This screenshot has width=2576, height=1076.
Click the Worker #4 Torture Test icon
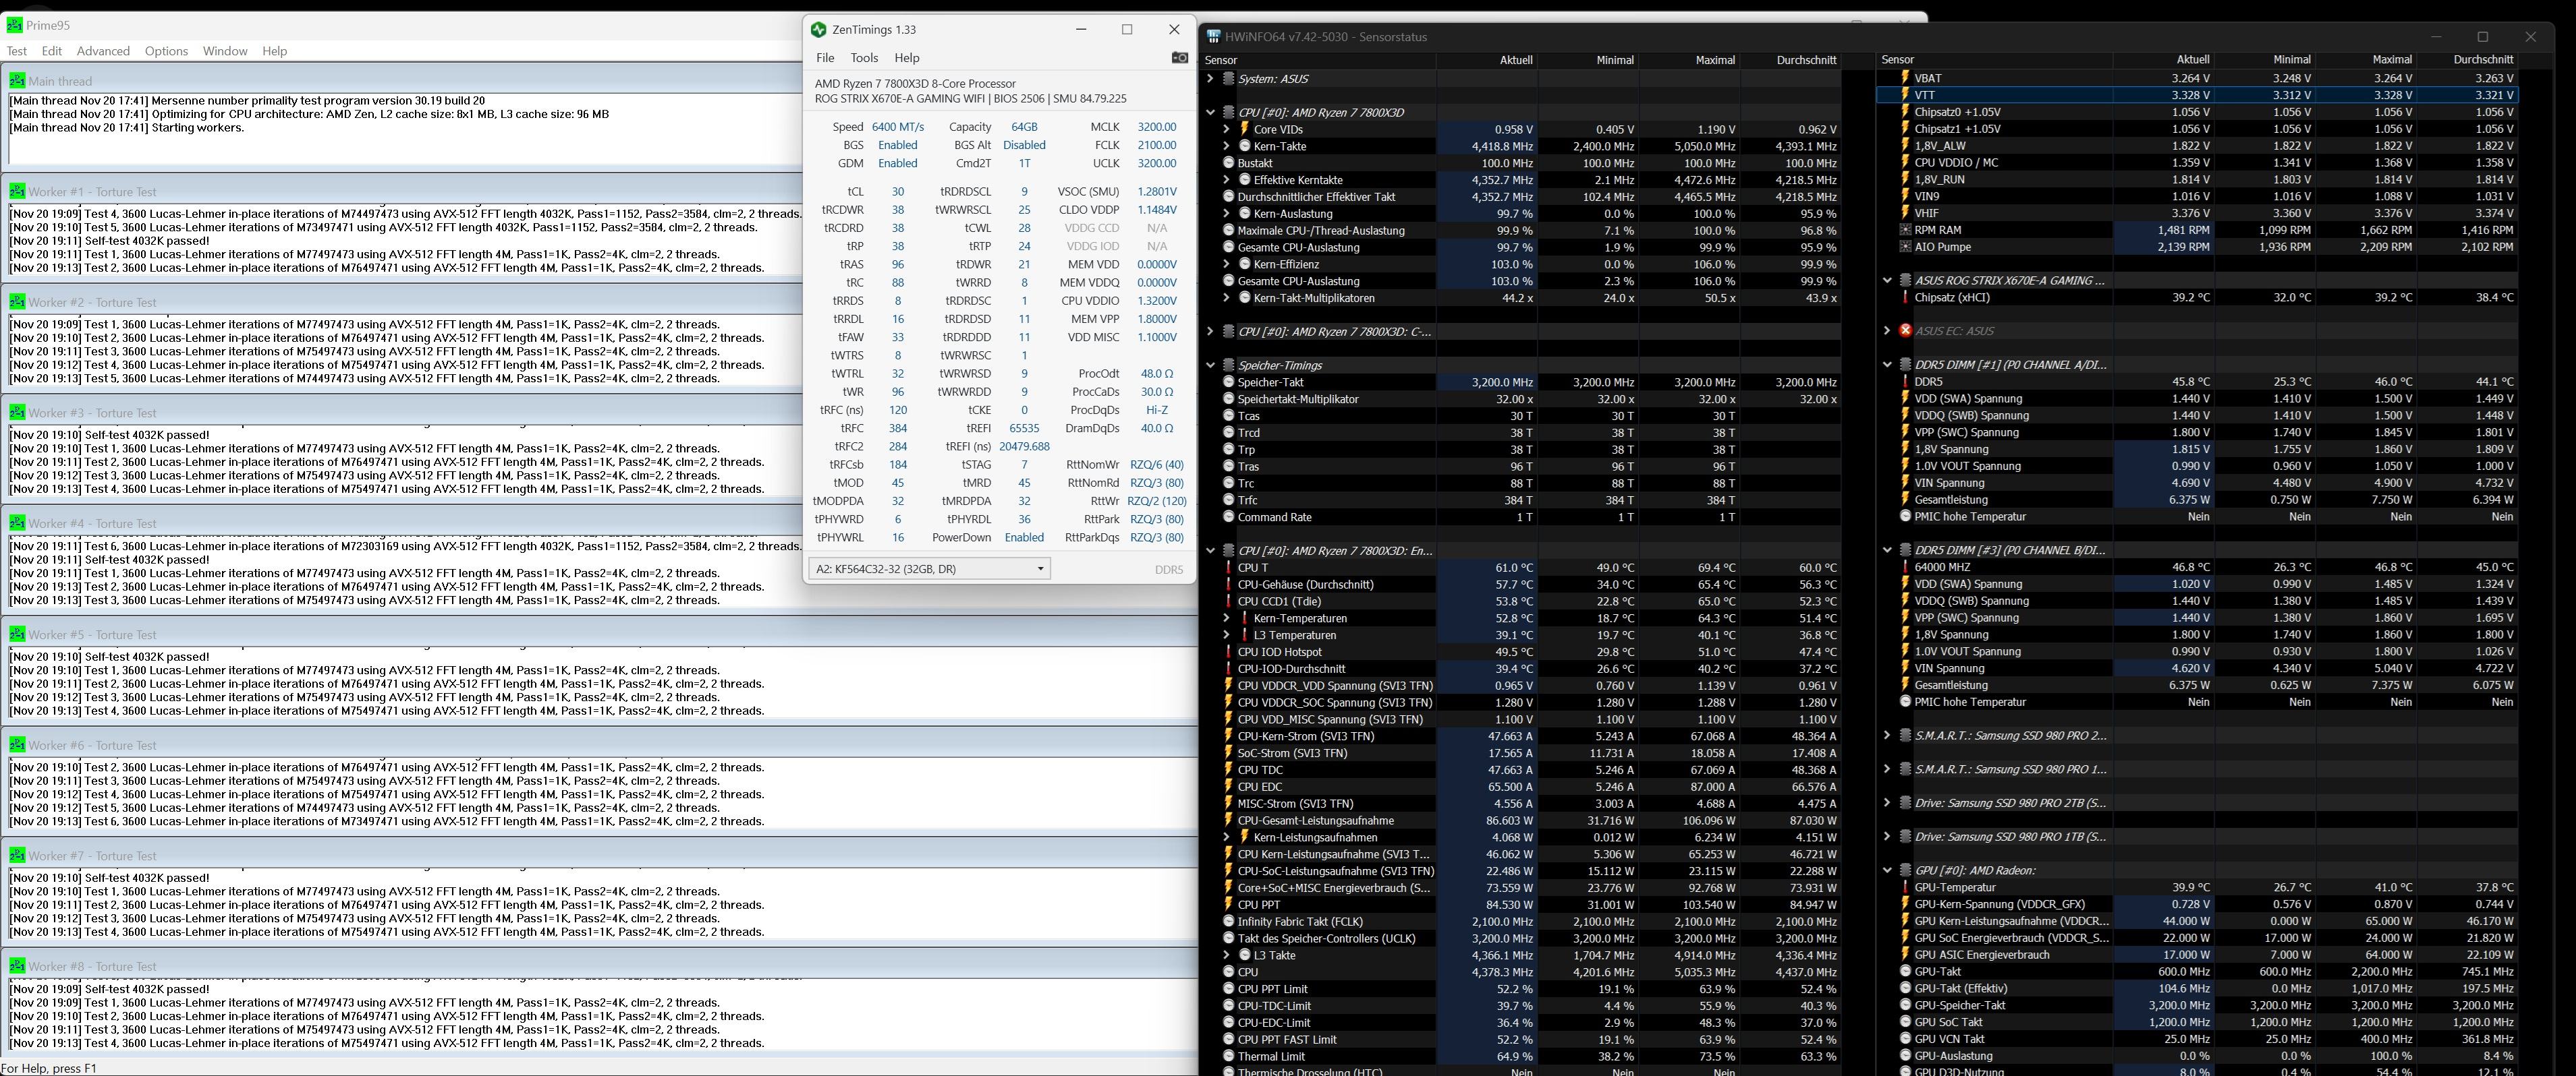tap(17, 522)
